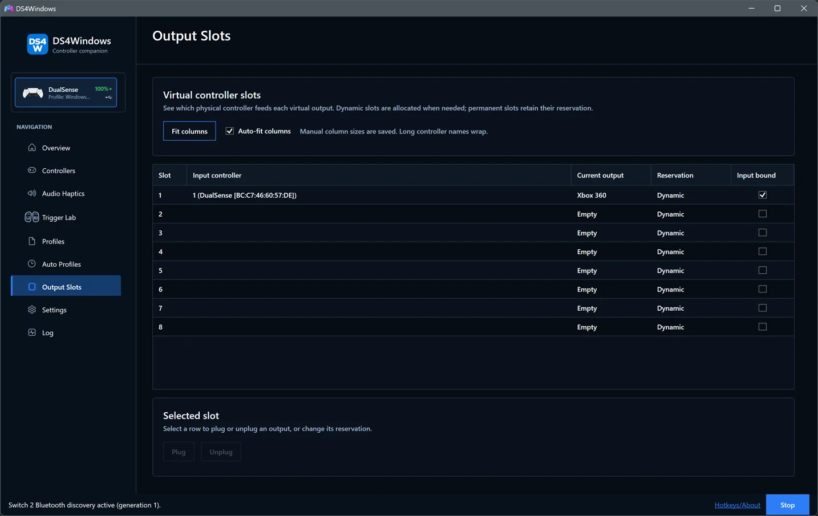Screen dimensions: 818x516
Task: Click the Trigger Lab L2 R2 icon
Action: coord(32,217)
